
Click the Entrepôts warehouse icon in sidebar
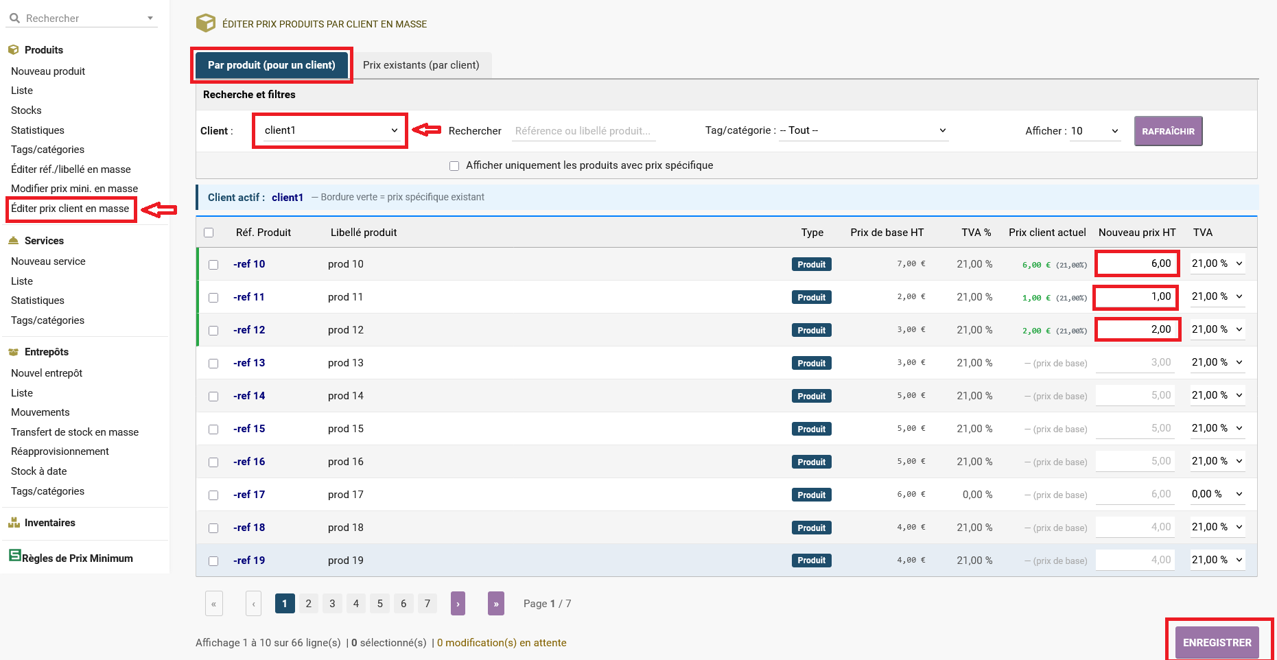[x=13, y=352]
